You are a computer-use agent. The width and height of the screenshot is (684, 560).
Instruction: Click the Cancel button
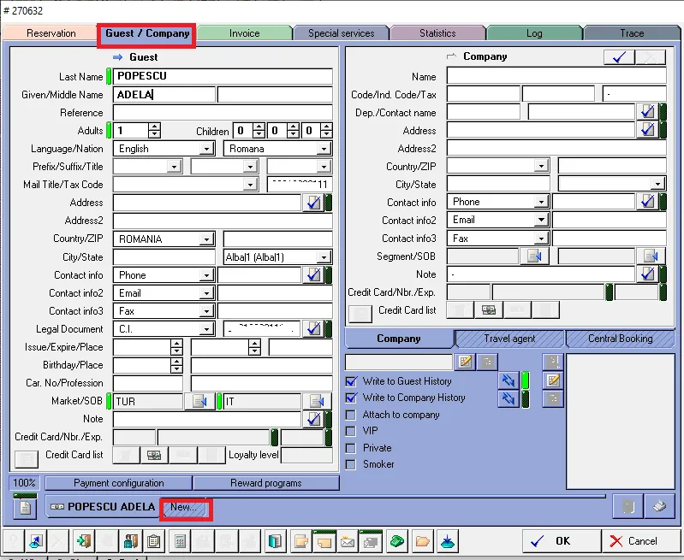tap(641, 541)
